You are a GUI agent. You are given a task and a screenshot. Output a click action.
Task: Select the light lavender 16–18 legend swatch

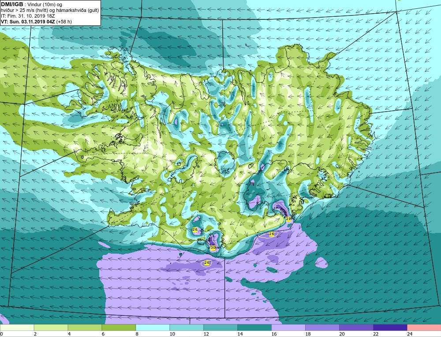pyautogui.click(x=288, y=327)
